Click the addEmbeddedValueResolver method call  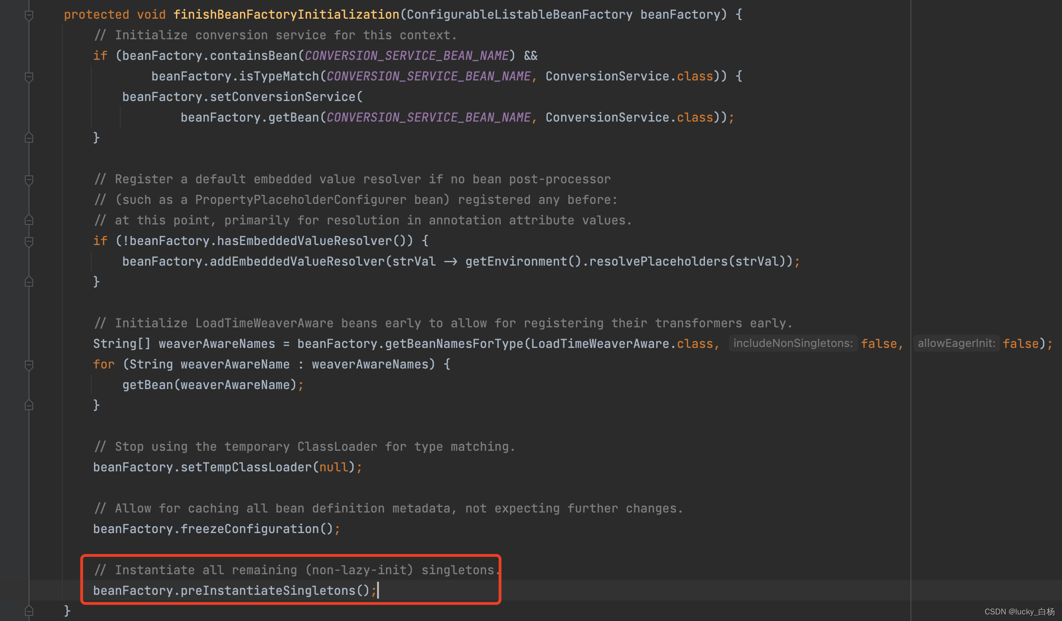click(x=297, y=261)
